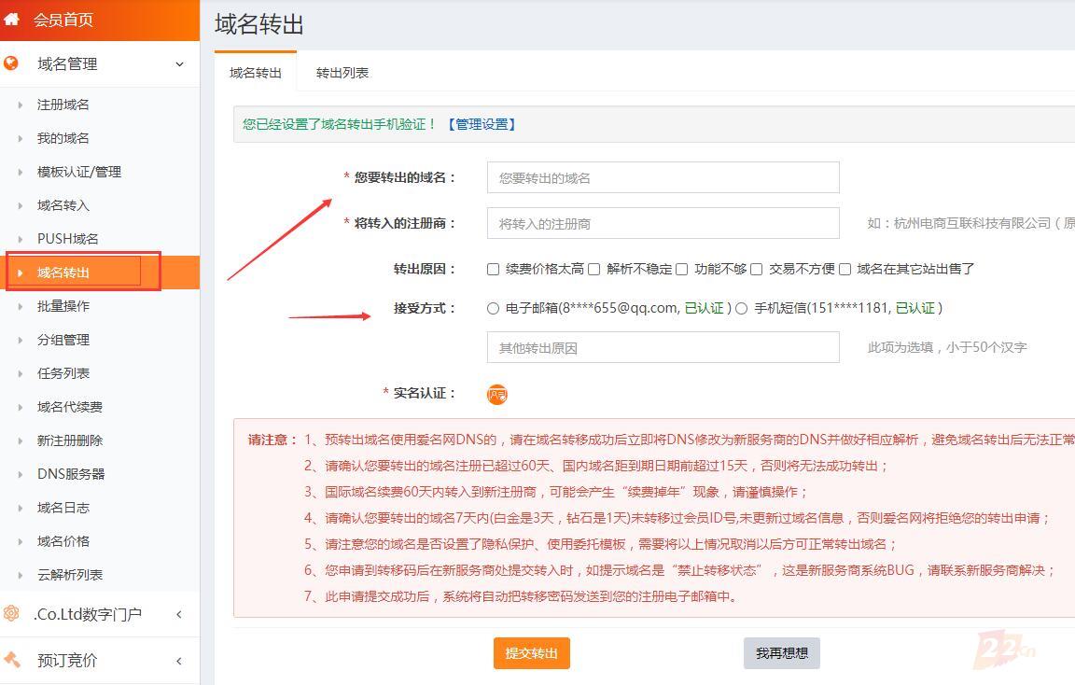Image resolution: width=1075 pixels, height=685 pixels.
Task: Select the 域名转出 tab
Action: click(x=255, y=72)
